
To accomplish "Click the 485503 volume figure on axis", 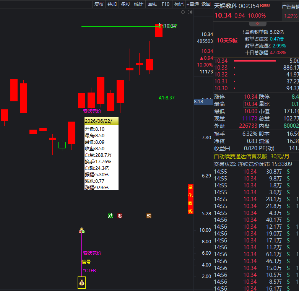I will tap(205, 41).
